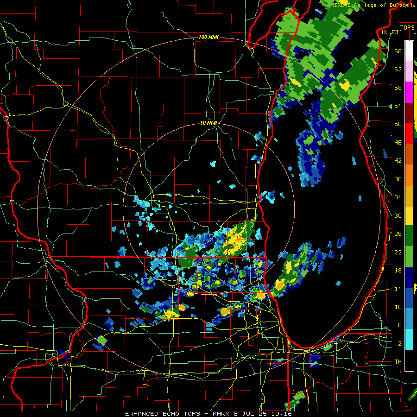Click the "50" scale value on legend
This screenshot has height=417, width=417.
398,124
